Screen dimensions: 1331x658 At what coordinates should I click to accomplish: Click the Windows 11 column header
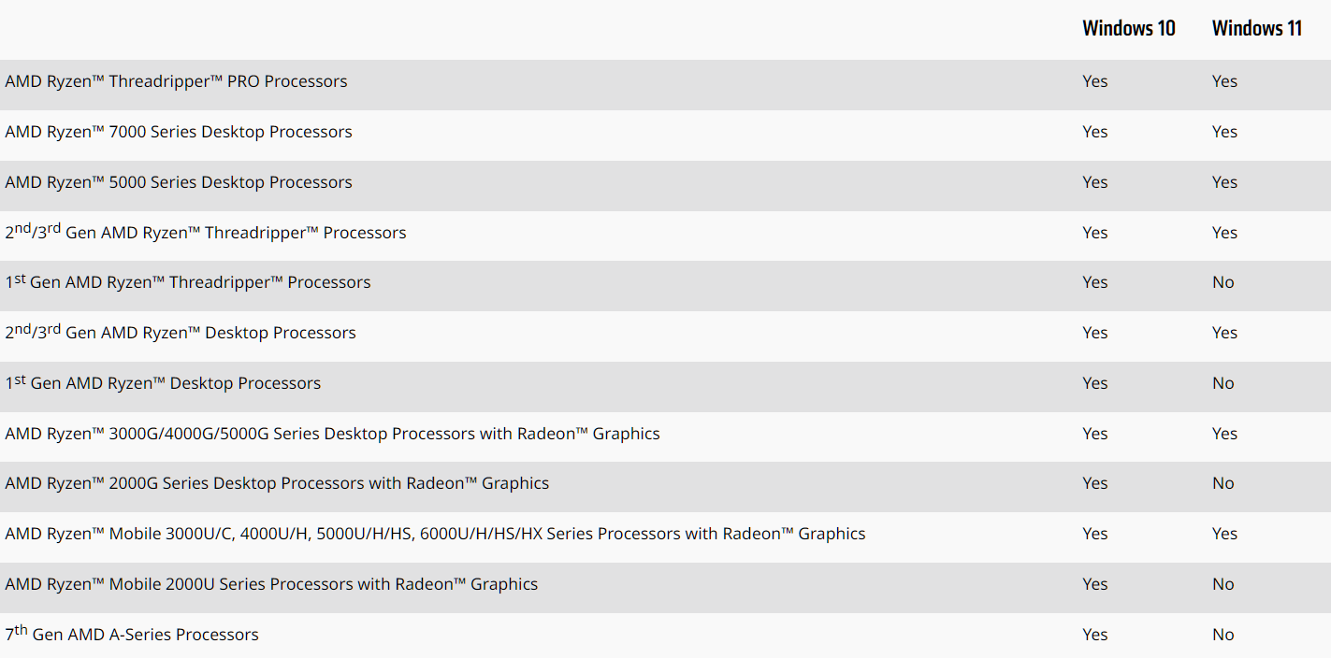(1256, 28)
